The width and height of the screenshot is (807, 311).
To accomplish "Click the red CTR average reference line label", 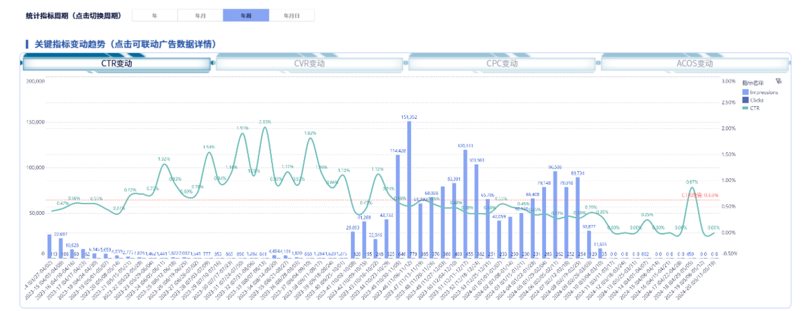I will [700, 195].
